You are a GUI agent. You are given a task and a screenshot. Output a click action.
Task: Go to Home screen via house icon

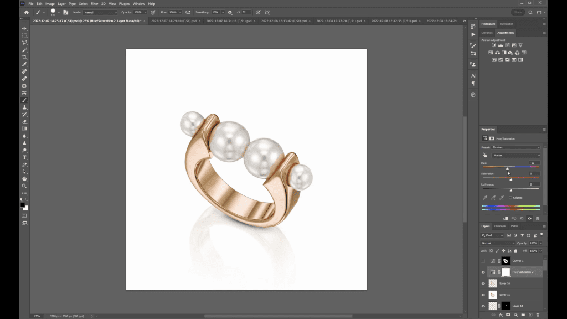27,12
